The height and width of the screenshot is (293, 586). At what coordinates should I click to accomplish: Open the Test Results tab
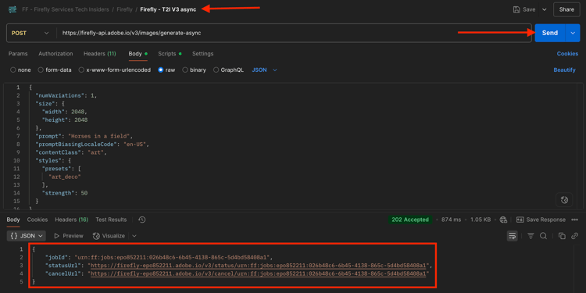[x=111, y=220]
